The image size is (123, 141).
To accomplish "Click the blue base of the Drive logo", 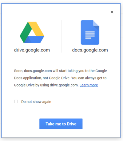I will click(34, 40).
